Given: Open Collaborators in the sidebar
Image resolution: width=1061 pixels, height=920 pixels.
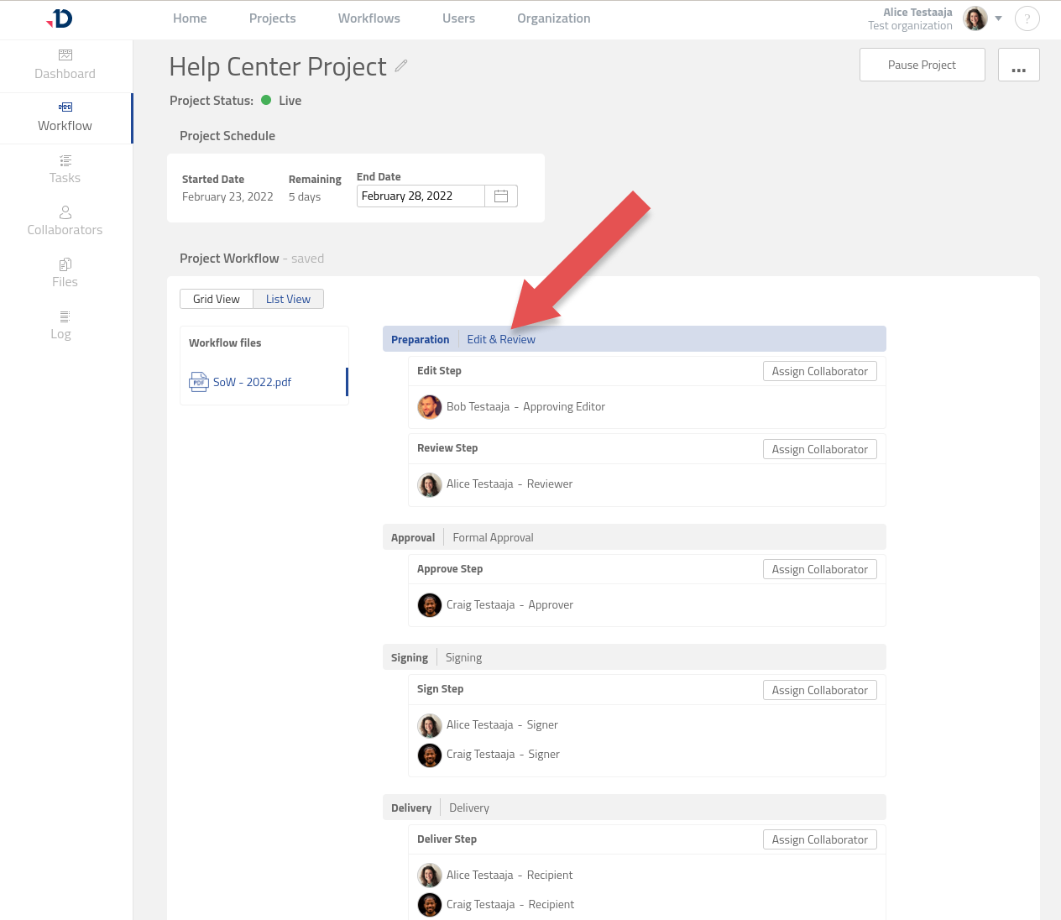Looking at the screenshot, I should tap(65, 221).
